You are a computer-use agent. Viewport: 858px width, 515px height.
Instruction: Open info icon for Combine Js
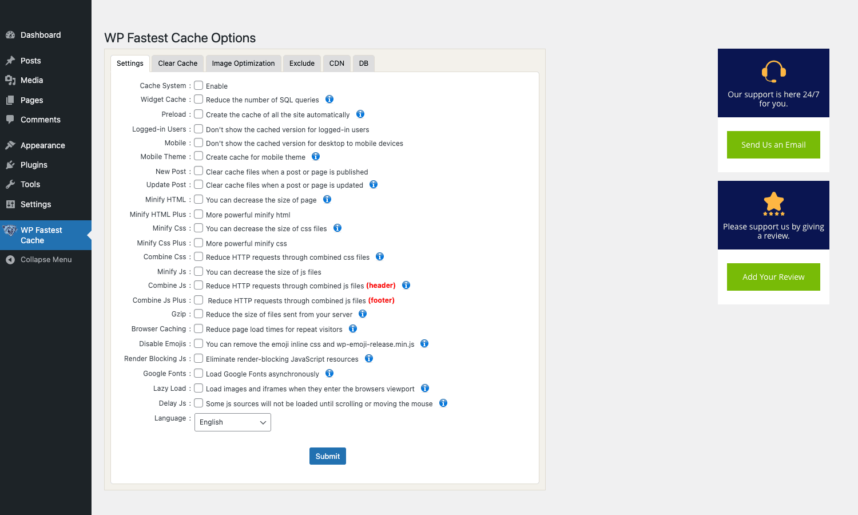(406, 285)
